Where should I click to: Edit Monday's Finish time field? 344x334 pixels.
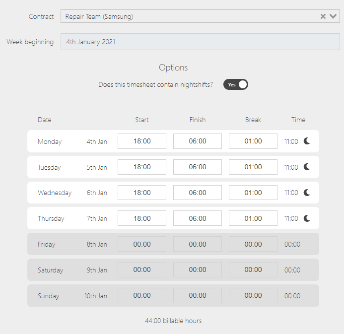pos(198,141)
